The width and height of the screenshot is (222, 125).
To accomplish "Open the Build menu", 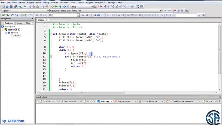I will point(38,2).
